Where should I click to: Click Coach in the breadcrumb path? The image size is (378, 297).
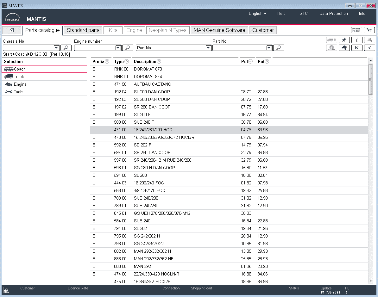(x=21, y=54)
